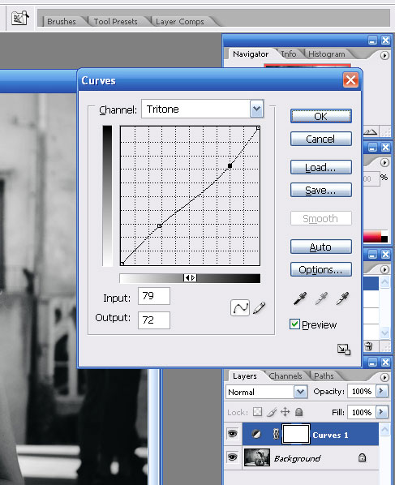This screenshot has width=395, height=485.
Task: Click the Save... button
Action: pos(320,190)
